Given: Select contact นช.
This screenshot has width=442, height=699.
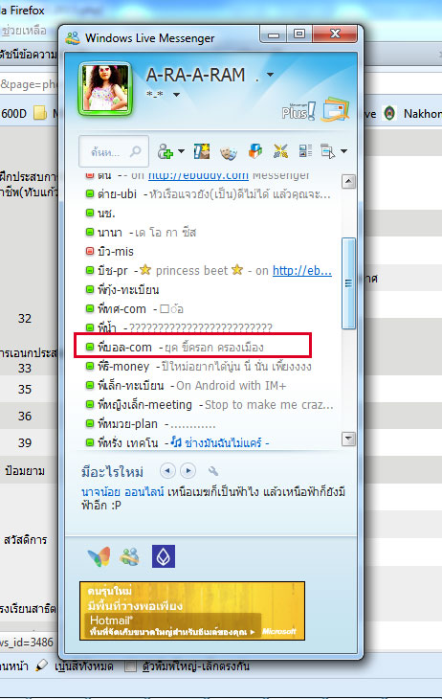Looking at the screenshot, I should coord(106,214).
